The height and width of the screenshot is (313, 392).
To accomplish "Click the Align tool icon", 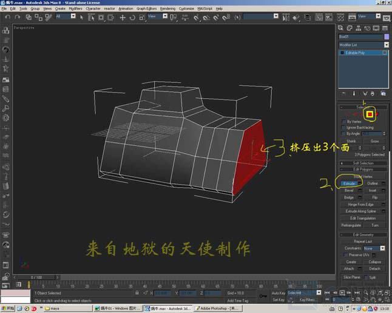I will [x=296, y=18].
